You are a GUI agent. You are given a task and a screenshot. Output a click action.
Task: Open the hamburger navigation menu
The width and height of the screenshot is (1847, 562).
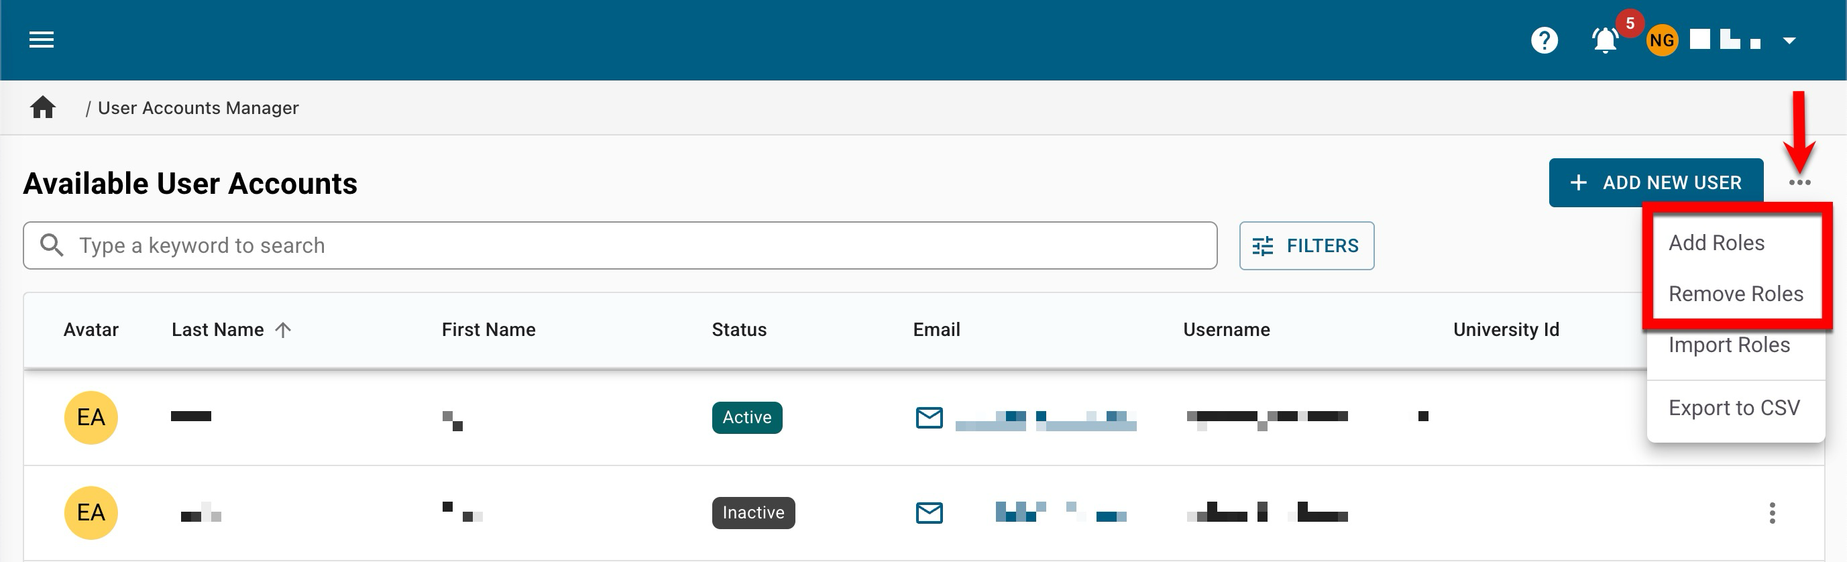(42, 40)
